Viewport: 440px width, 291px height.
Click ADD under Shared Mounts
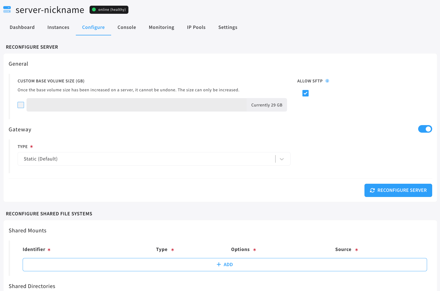[x=225, y=264]
